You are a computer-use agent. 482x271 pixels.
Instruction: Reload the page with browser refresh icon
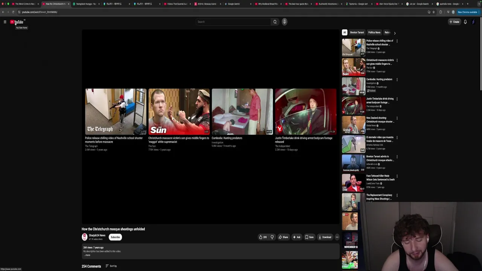tap(13, 12)
